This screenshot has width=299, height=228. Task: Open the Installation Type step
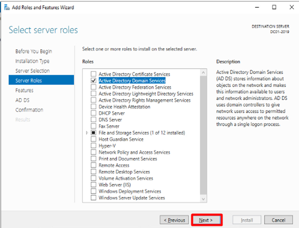tap(32, 61)
